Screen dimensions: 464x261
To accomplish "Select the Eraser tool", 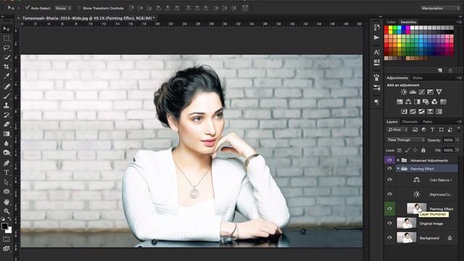I will (x=7, y=124).
